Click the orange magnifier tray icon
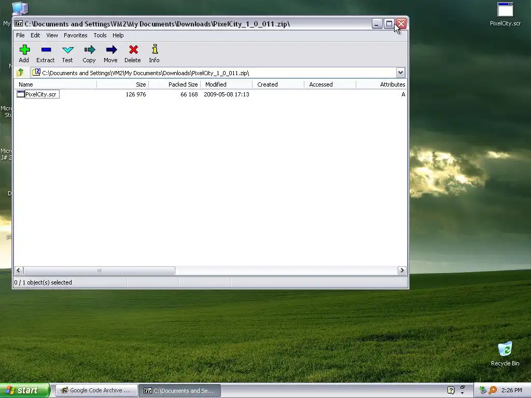The image size is (531, 398). [493, 390]
